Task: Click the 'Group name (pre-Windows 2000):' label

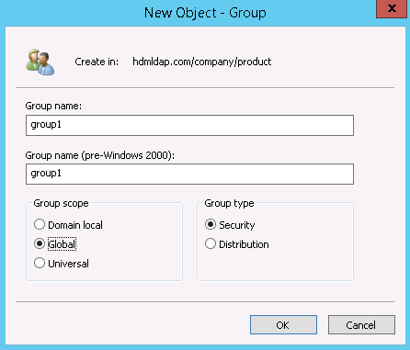Action: [100, 155]
